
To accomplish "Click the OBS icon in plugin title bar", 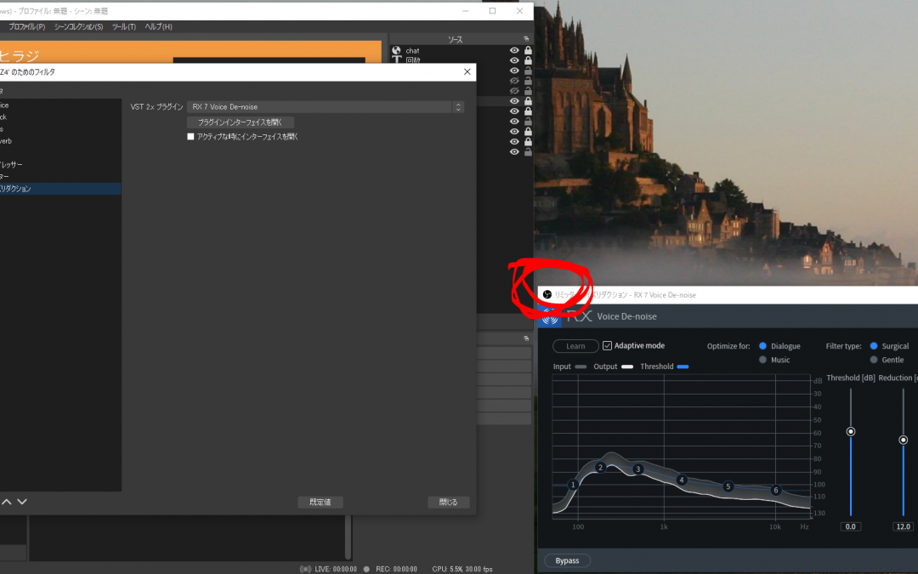I will [x=547, y=294].
